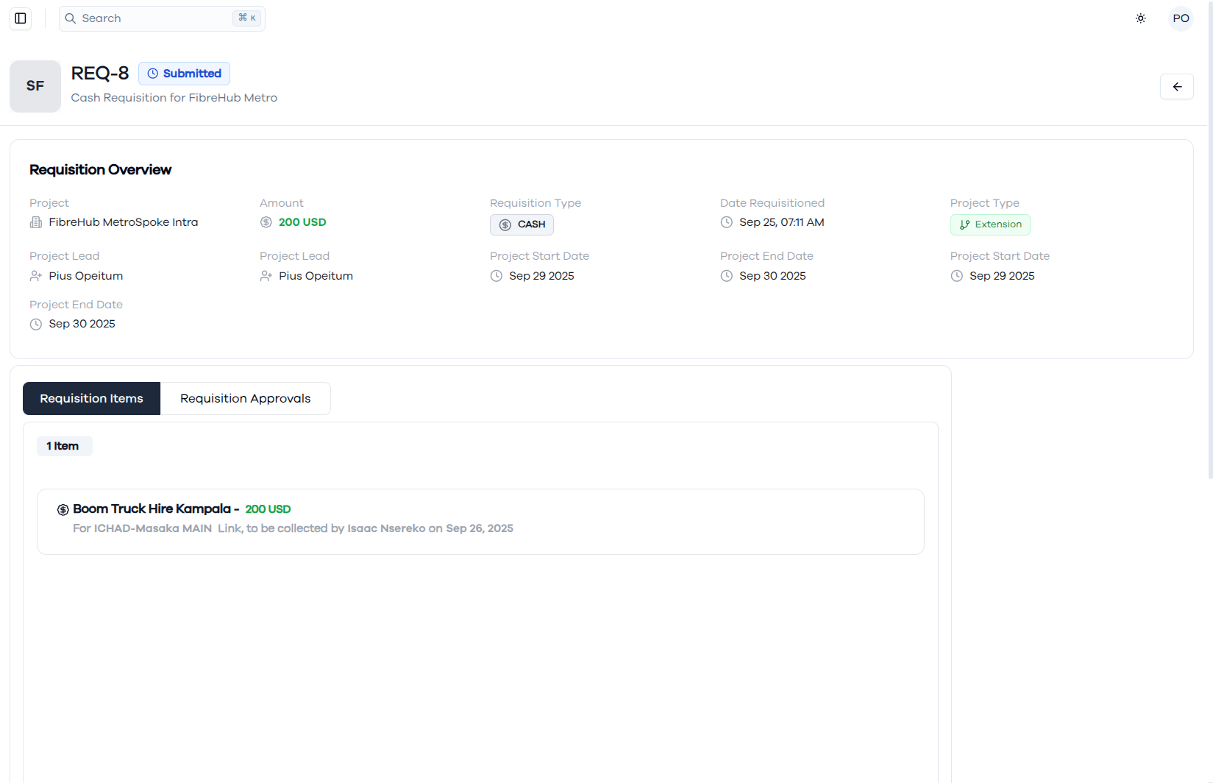Toggle the sidebar panel icon
The image size is (1213, 783).
click(21, 18)
